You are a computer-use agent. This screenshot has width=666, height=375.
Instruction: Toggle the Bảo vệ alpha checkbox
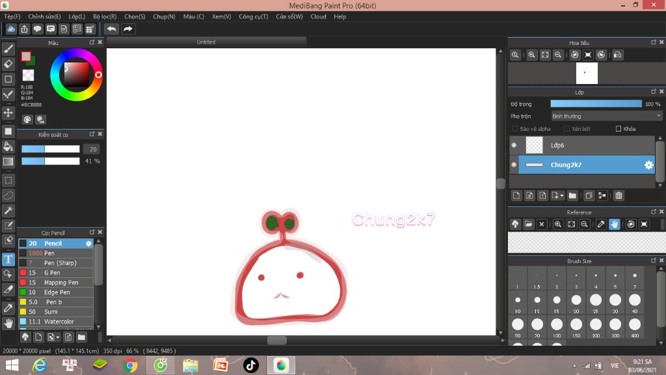515,129
